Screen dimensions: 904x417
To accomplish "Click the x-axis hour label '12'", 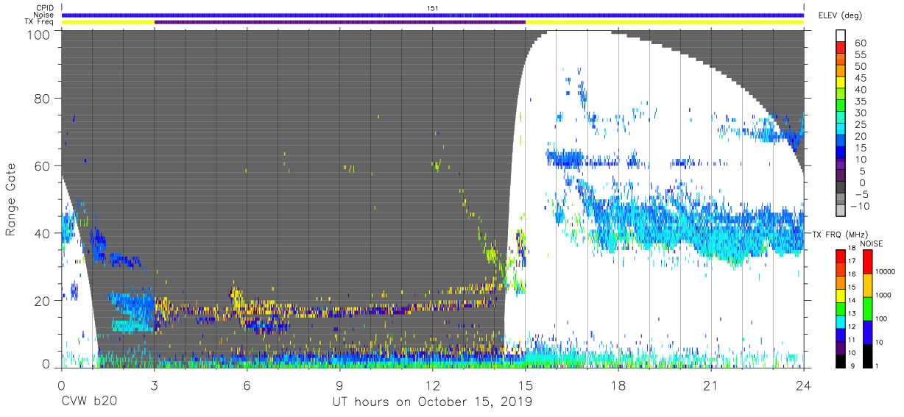I will pos(433,385).
